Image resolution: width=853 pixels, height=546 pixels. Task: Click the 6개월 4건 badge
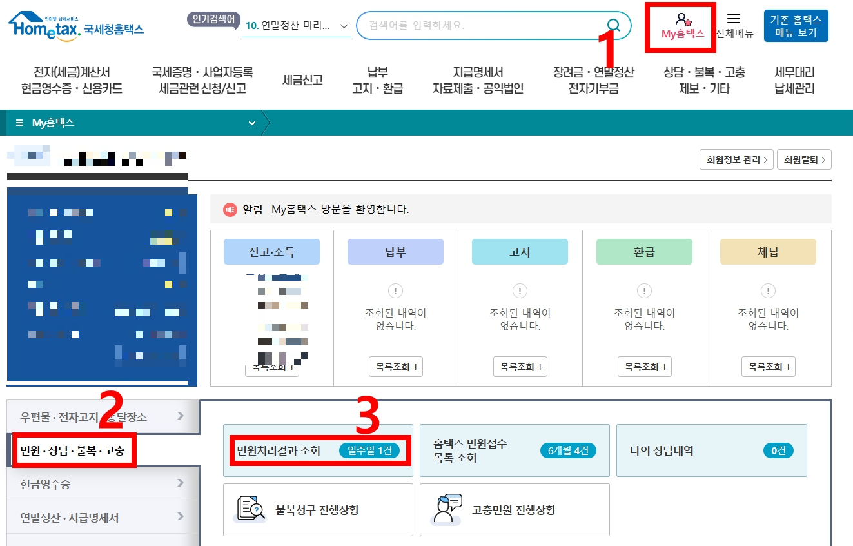tap(568, 450)
